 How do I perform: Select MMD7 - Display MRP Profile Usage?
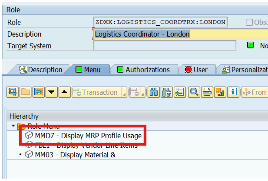click(x=88, y=136)
